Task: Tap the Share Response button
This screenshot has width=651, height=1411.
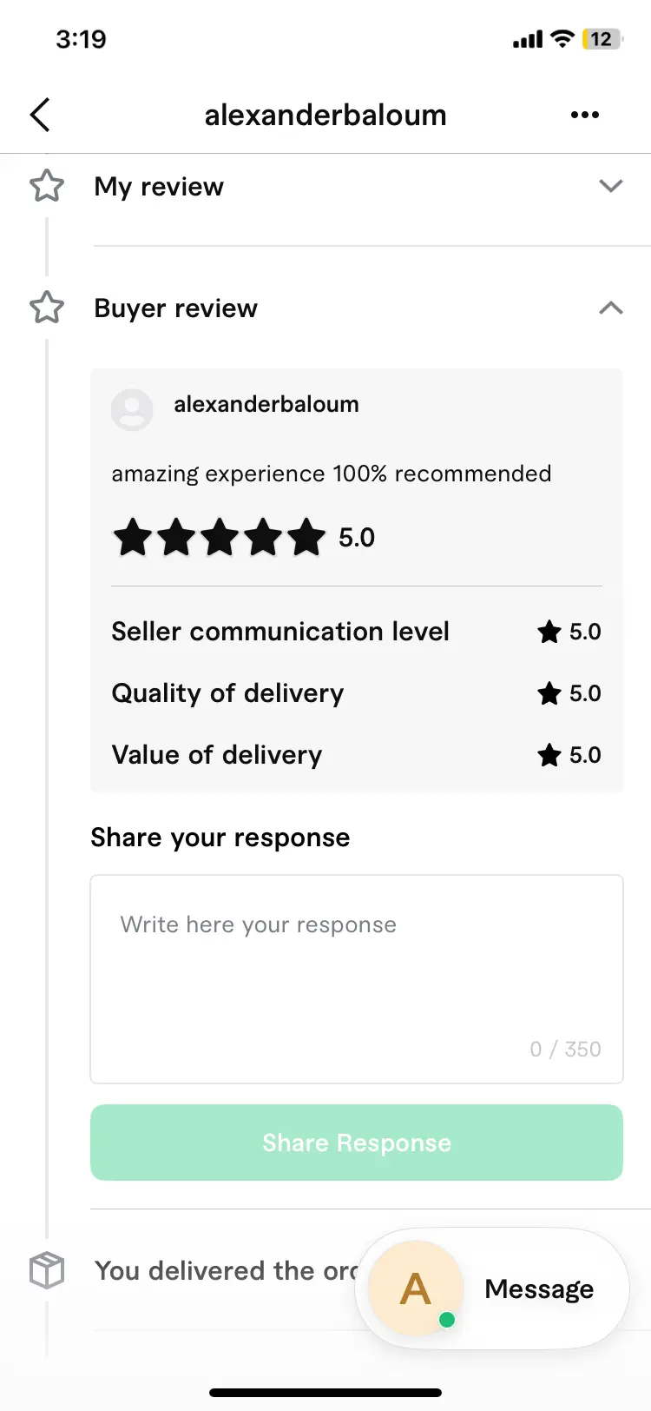Action: click(x=357, y=1143)
